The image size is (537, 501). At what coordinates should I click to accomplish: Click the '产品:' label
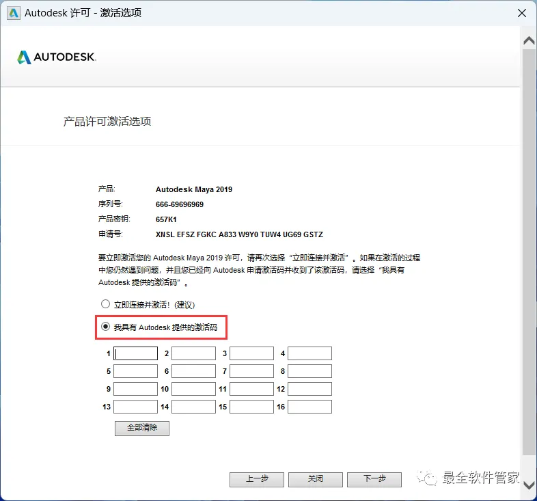(x=107, y=189)
